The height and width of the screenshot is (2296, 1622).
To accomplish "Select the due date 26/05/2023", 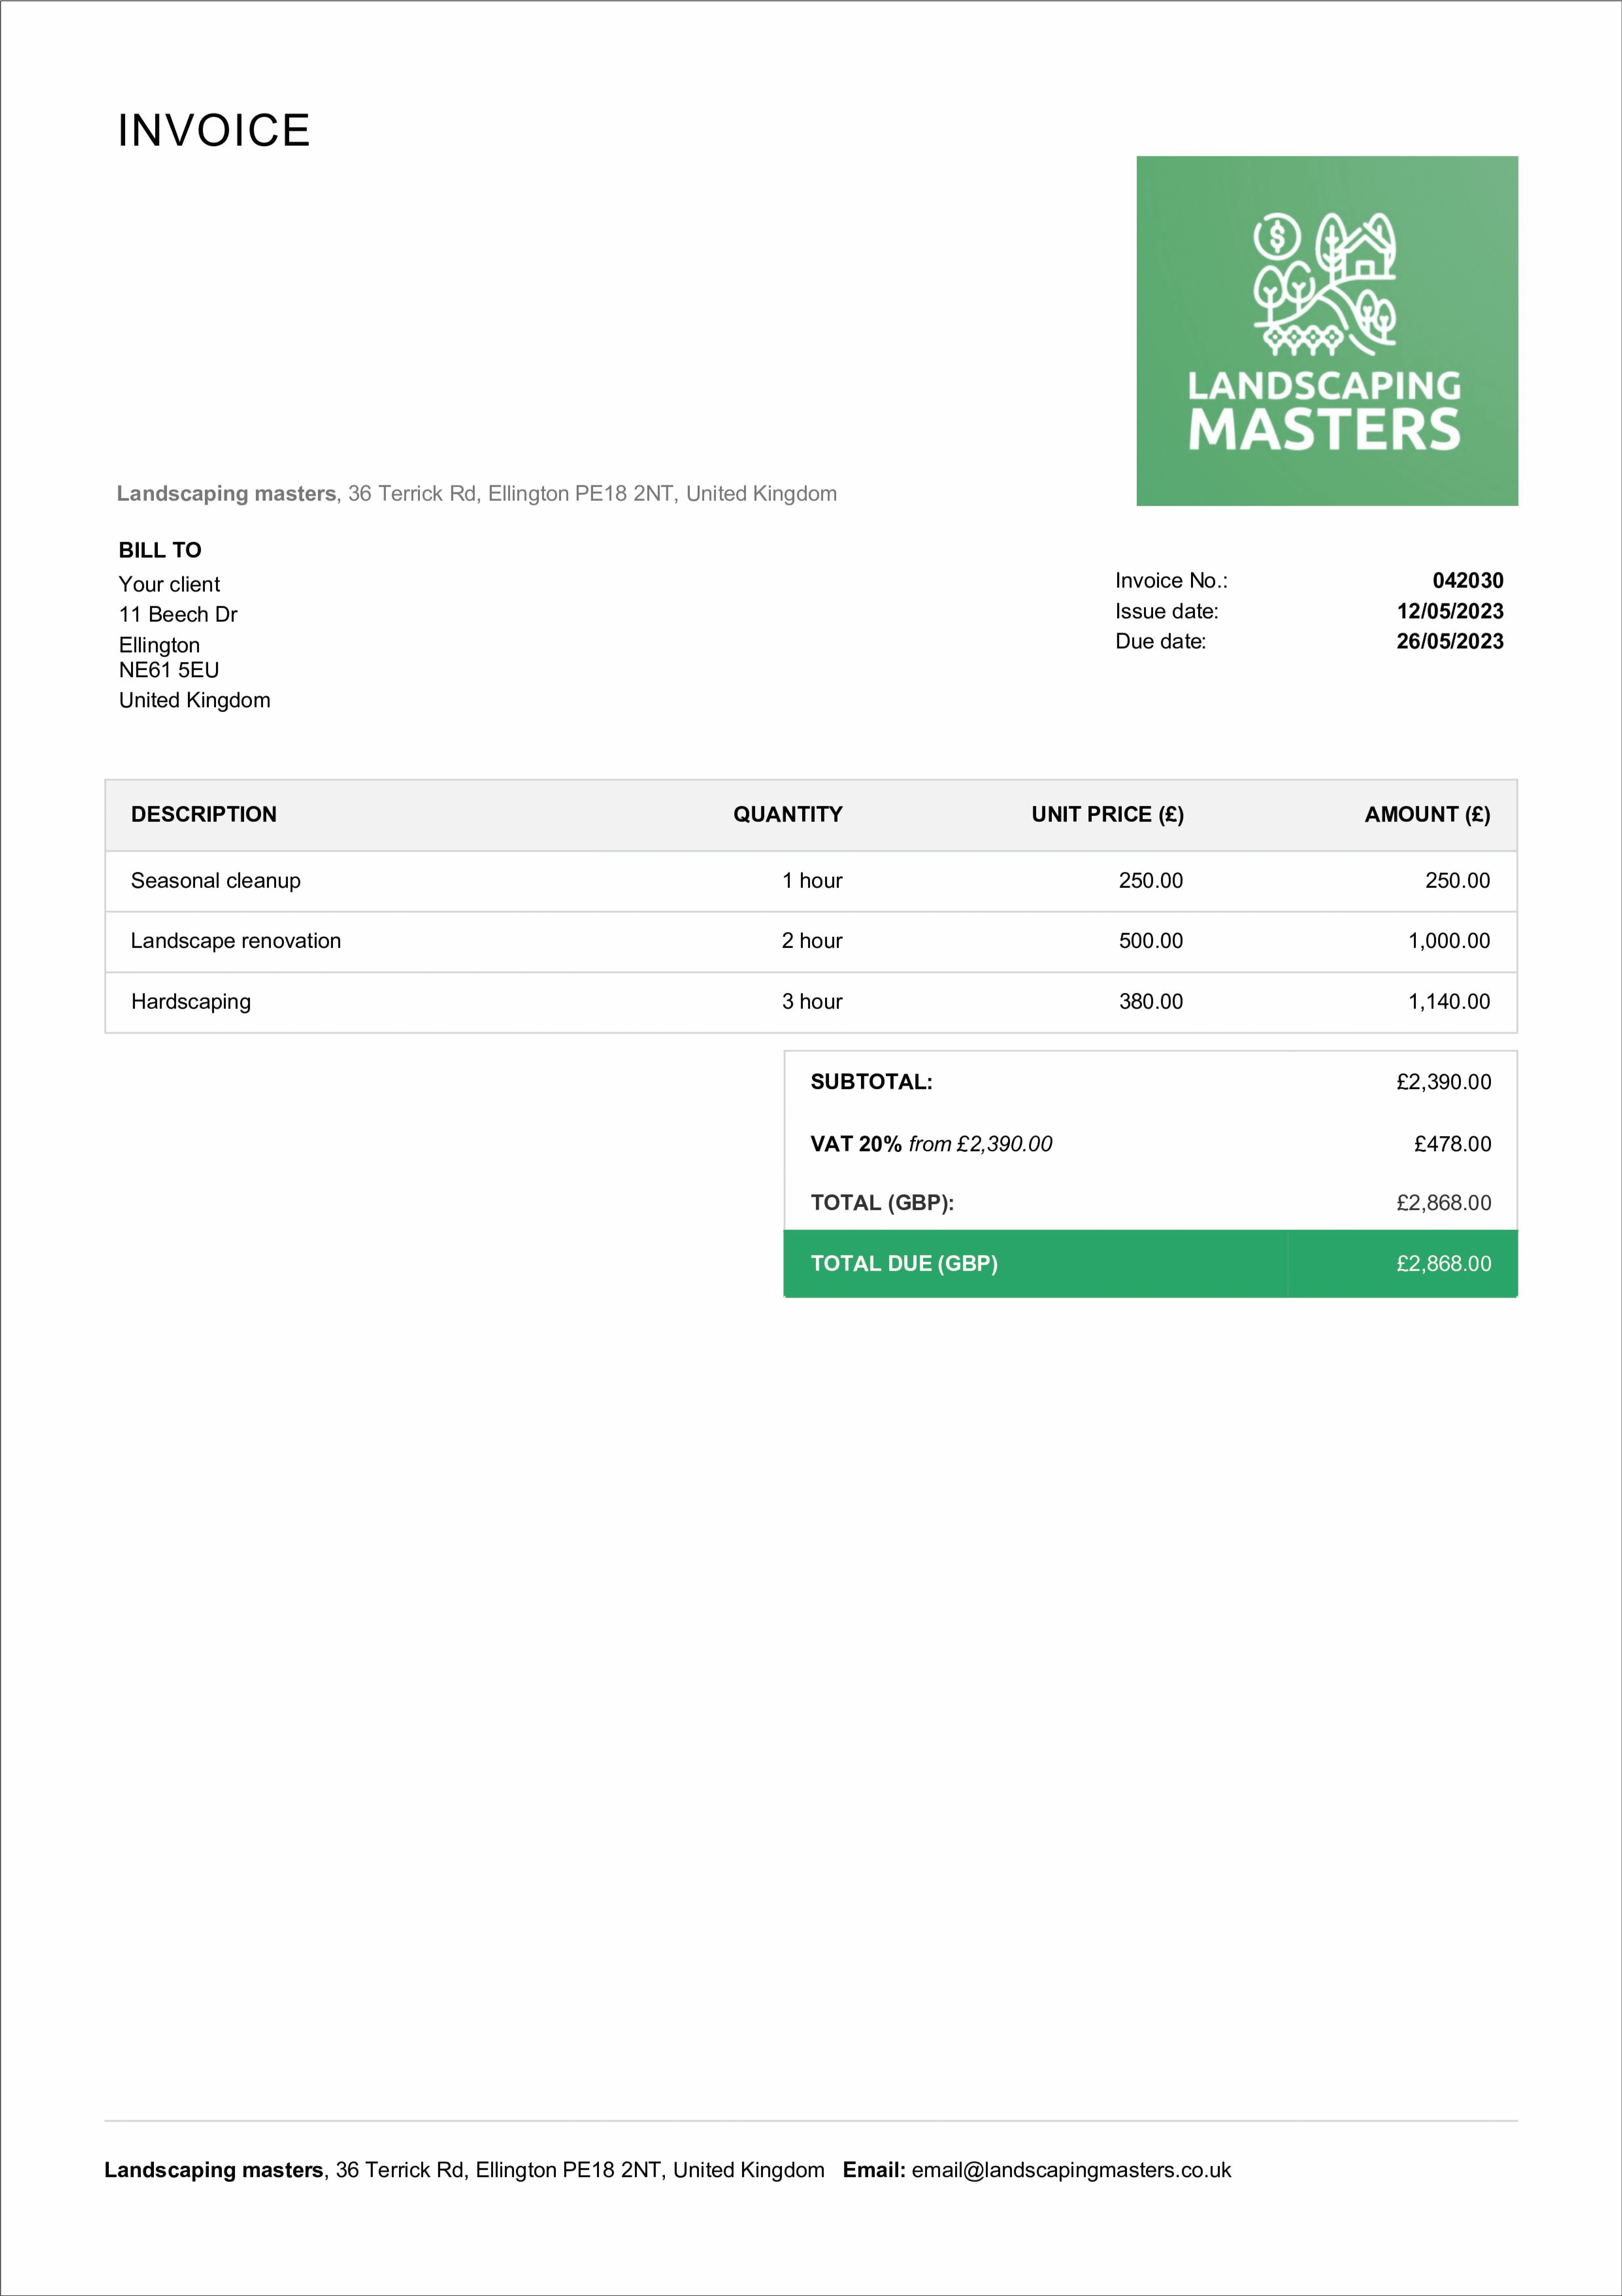I will coord(1450,641).
